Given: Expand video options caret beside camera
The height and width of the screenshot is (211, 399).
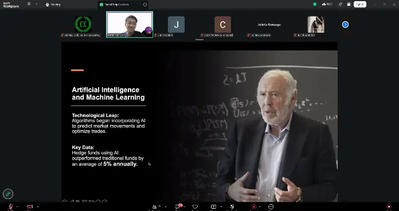Looking at the screenshot, I should (x=38, y=206).
